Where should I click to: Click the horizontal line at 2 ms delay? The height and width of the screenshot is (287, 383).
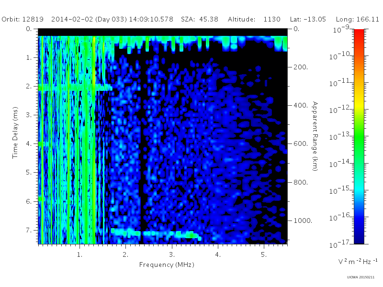[75, 88]
